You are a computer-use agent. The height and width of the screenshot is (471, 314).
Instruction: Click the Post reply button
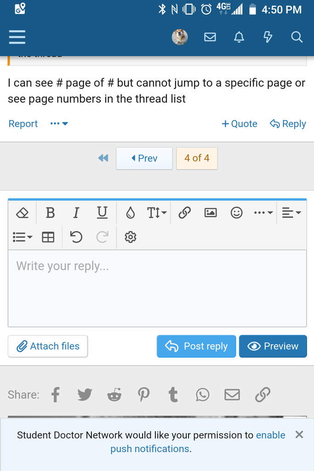(x=196, y=346)
